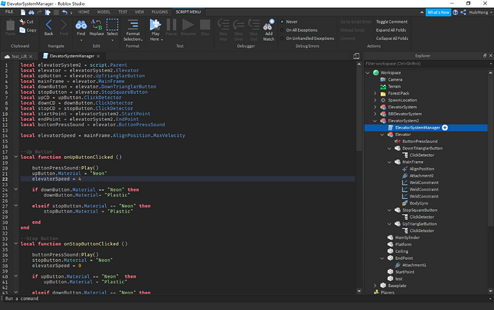The width and height of the screenshot is (494, 310).
Task: Click Toggle Comment action
Action: (392, 21)
